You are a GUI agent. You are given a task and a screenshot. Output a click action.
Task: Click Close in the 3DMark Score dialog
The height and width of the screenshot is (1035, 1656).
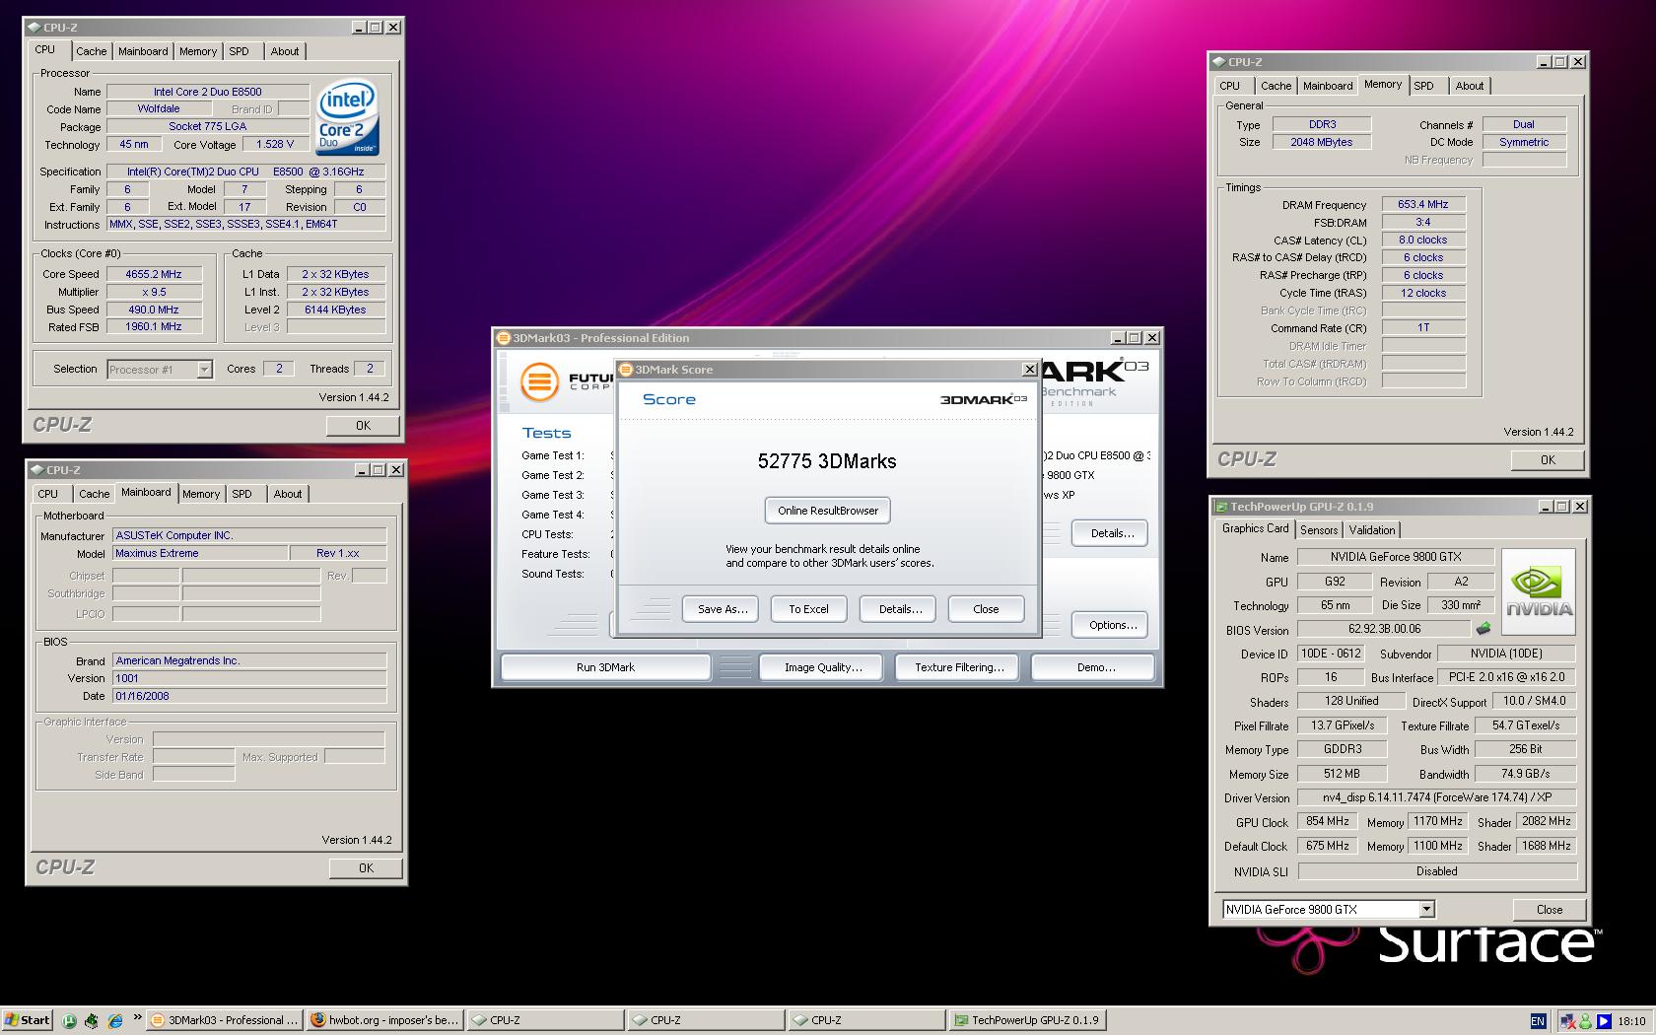(x=986, y=609)
